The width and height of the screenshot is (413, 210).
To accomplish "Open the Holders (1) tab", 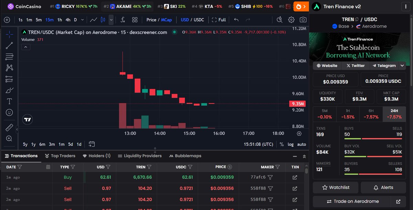I will pos(97,156).
